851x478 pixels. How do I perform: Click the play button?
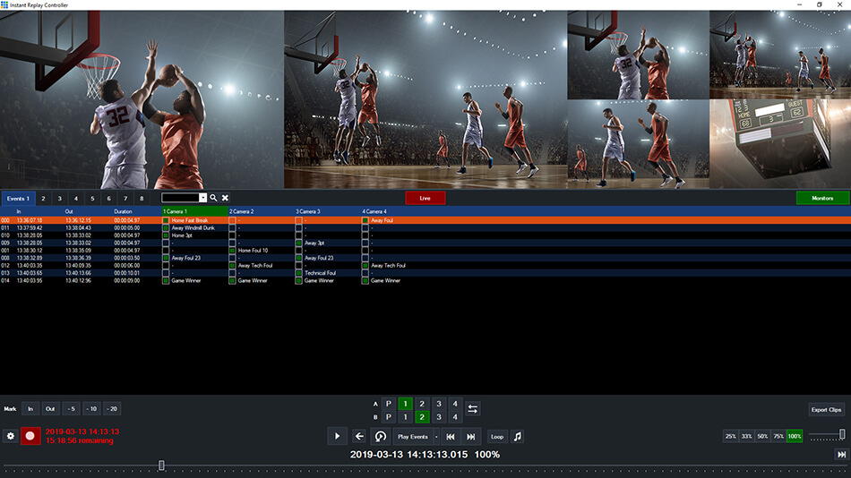337,436
